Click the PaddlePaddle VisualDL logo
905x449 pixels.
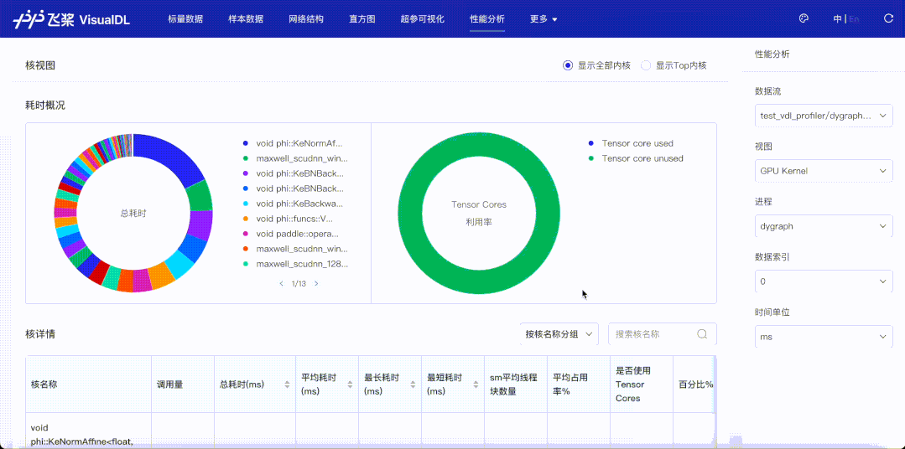point(70,18)
